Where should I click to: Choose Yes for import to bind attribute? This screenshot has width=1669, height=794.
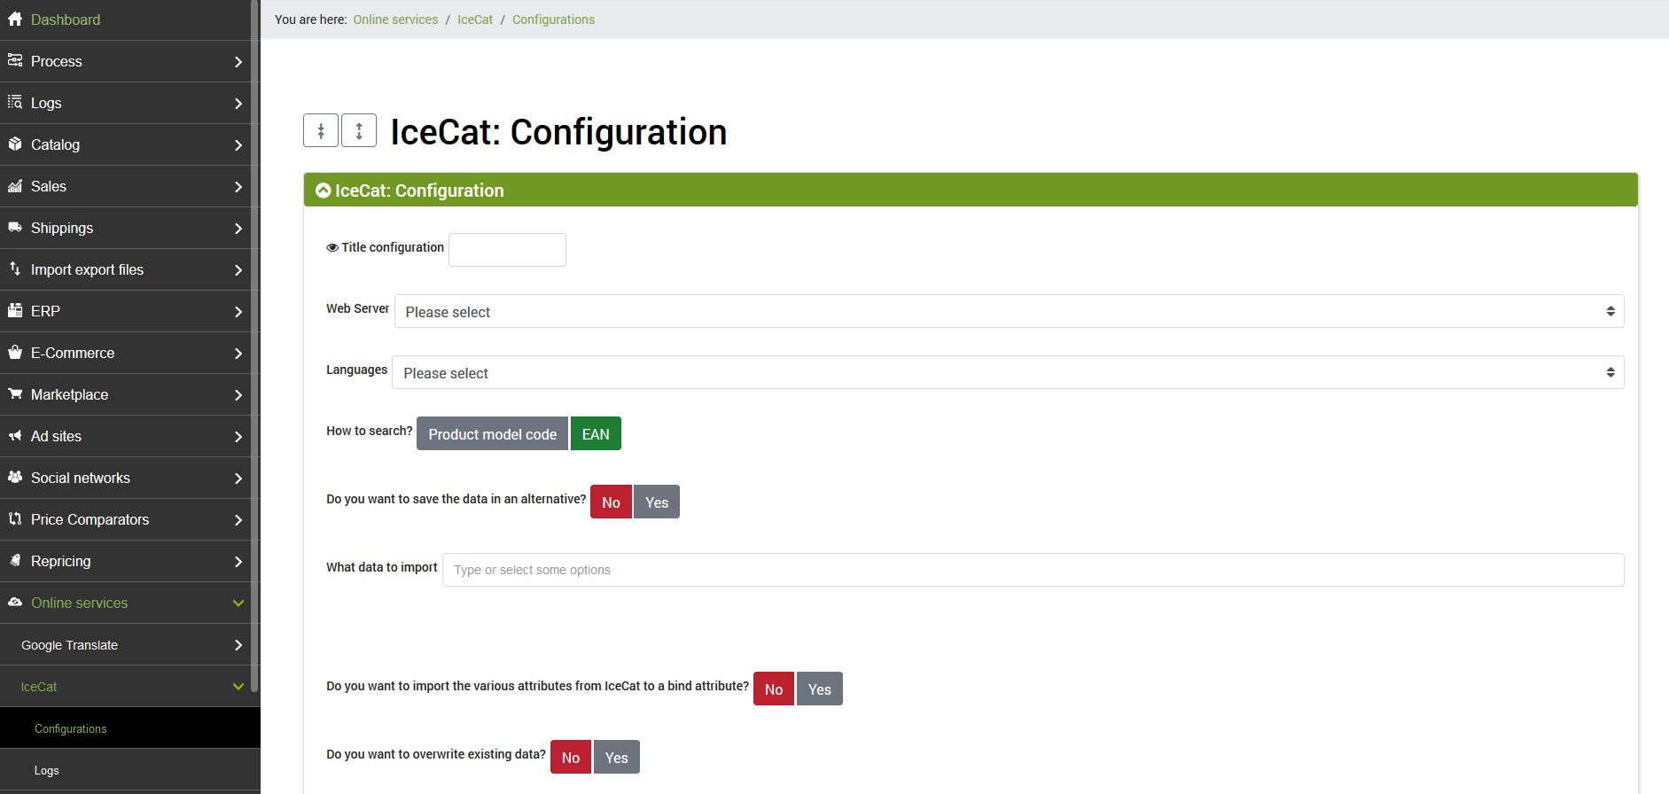[x=820, y=689]
